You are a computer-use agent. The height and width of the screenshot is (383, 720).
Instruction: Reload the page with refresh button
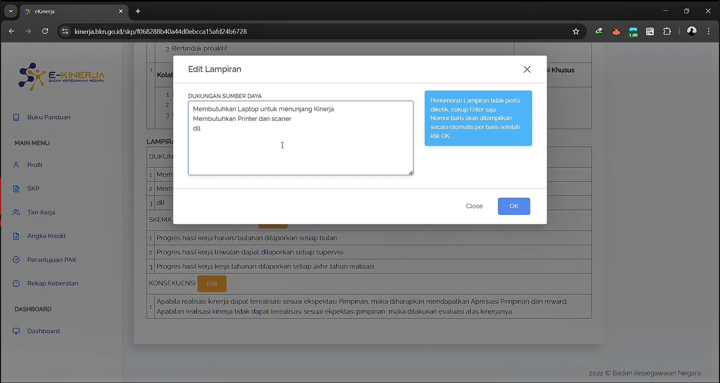(x=45, y=31)
